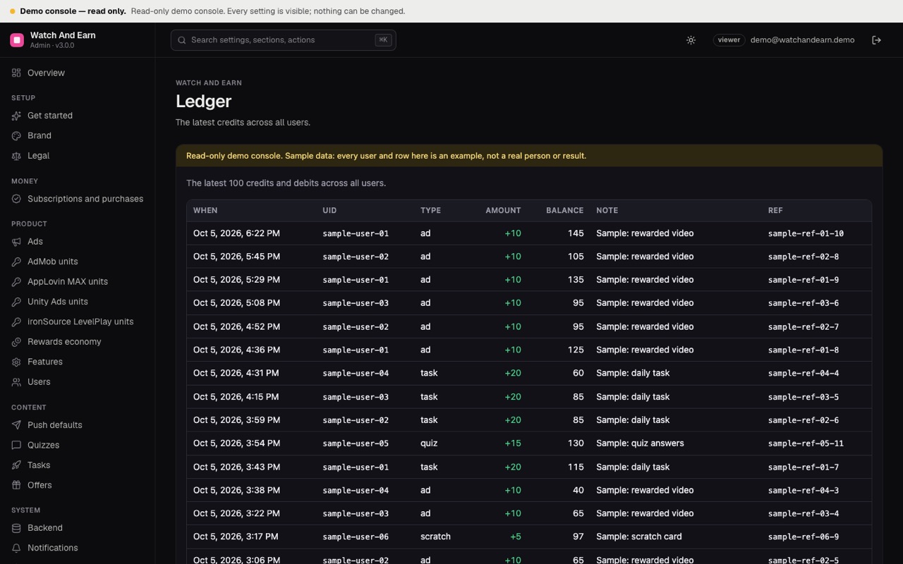Click the Subscriptions and purchases check icon
Screen dimensions: 903x564
[16, 199]
